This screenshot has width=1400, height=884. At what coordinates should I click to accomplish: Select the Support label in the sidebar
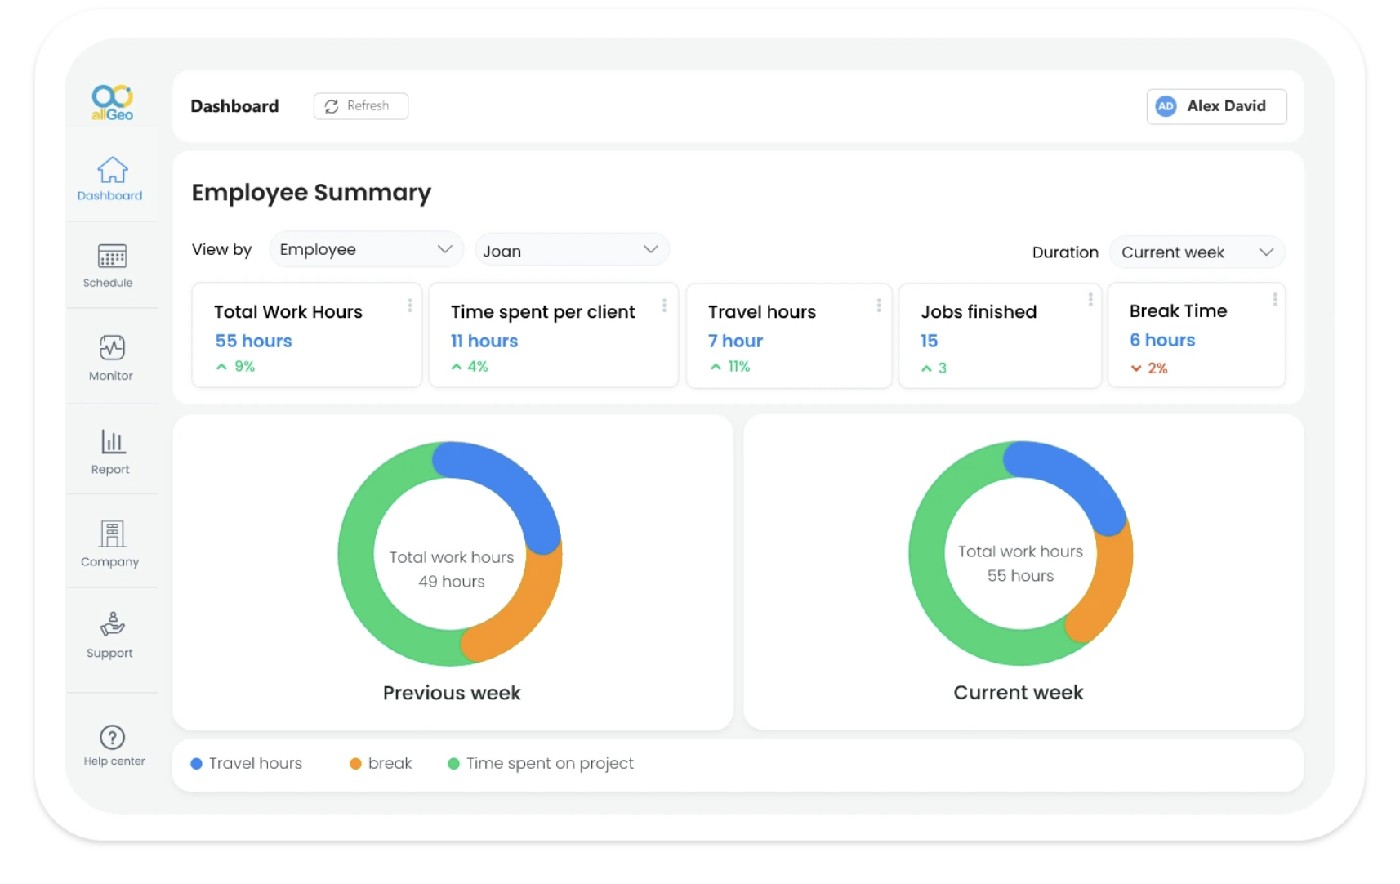click(109, 654)
